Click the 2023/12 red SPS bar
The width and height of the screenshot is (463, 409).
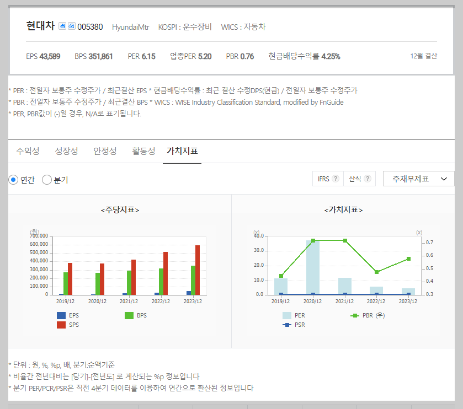coord(198,270)
